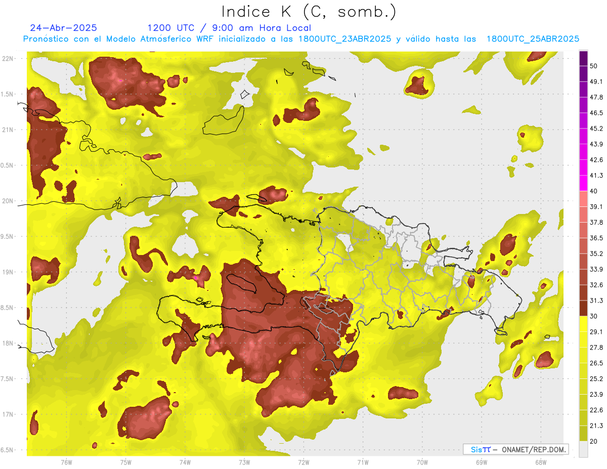Click longitude label '73W'
The height and width of the screenshot is (469, 607).
coord(244,462)
